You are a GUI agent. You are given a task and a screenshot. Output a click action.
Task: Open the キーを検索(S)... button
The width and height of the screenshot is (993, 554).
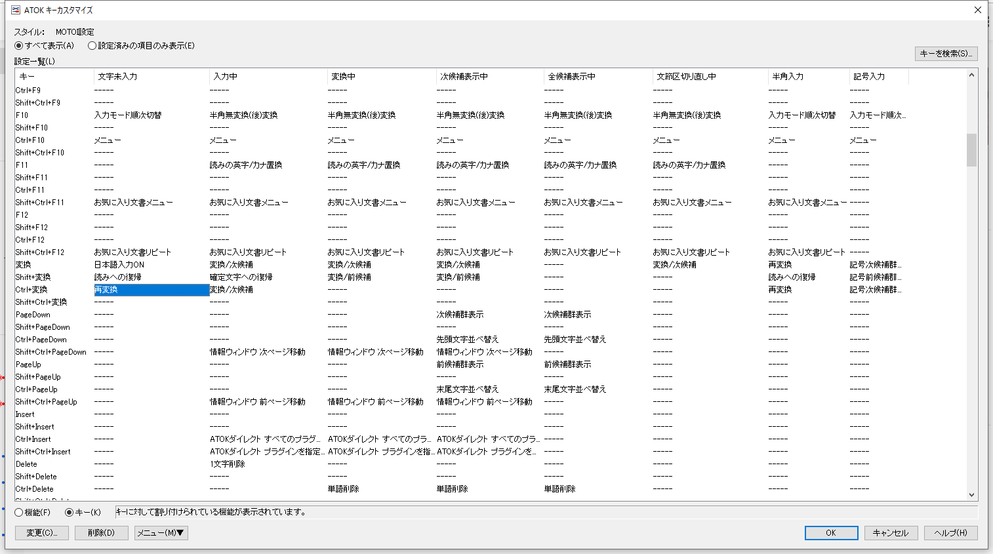[946, 54]
